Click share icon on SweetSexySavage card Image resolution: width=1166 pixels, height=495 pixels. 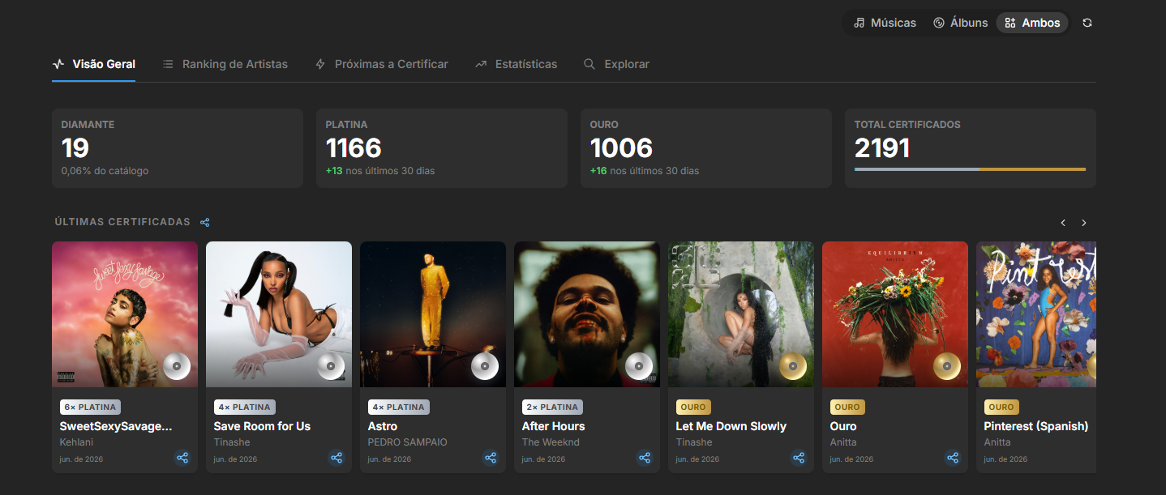182,458
